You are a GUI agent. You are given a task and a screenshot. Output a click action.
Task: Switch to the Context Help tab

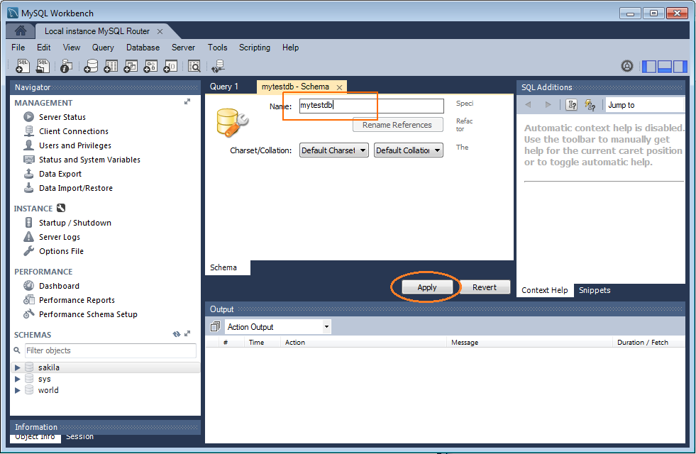tap(545, 290)
